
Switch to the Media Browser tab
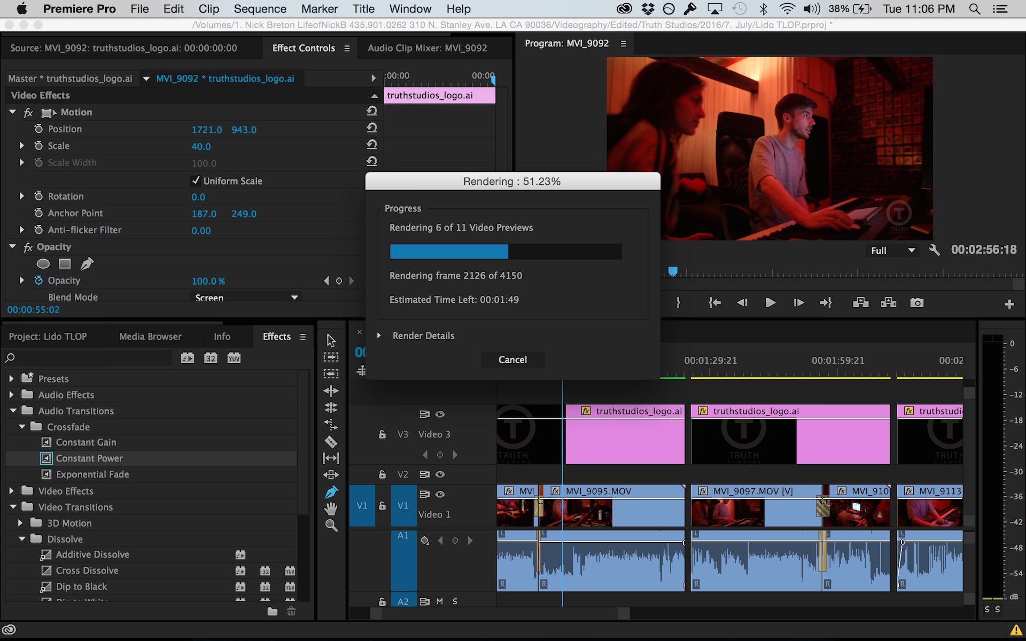tap(150, 337)
